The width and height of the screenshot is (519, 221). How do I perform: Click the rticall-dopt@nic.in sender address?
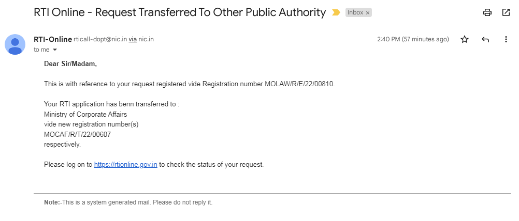(100, 39)
